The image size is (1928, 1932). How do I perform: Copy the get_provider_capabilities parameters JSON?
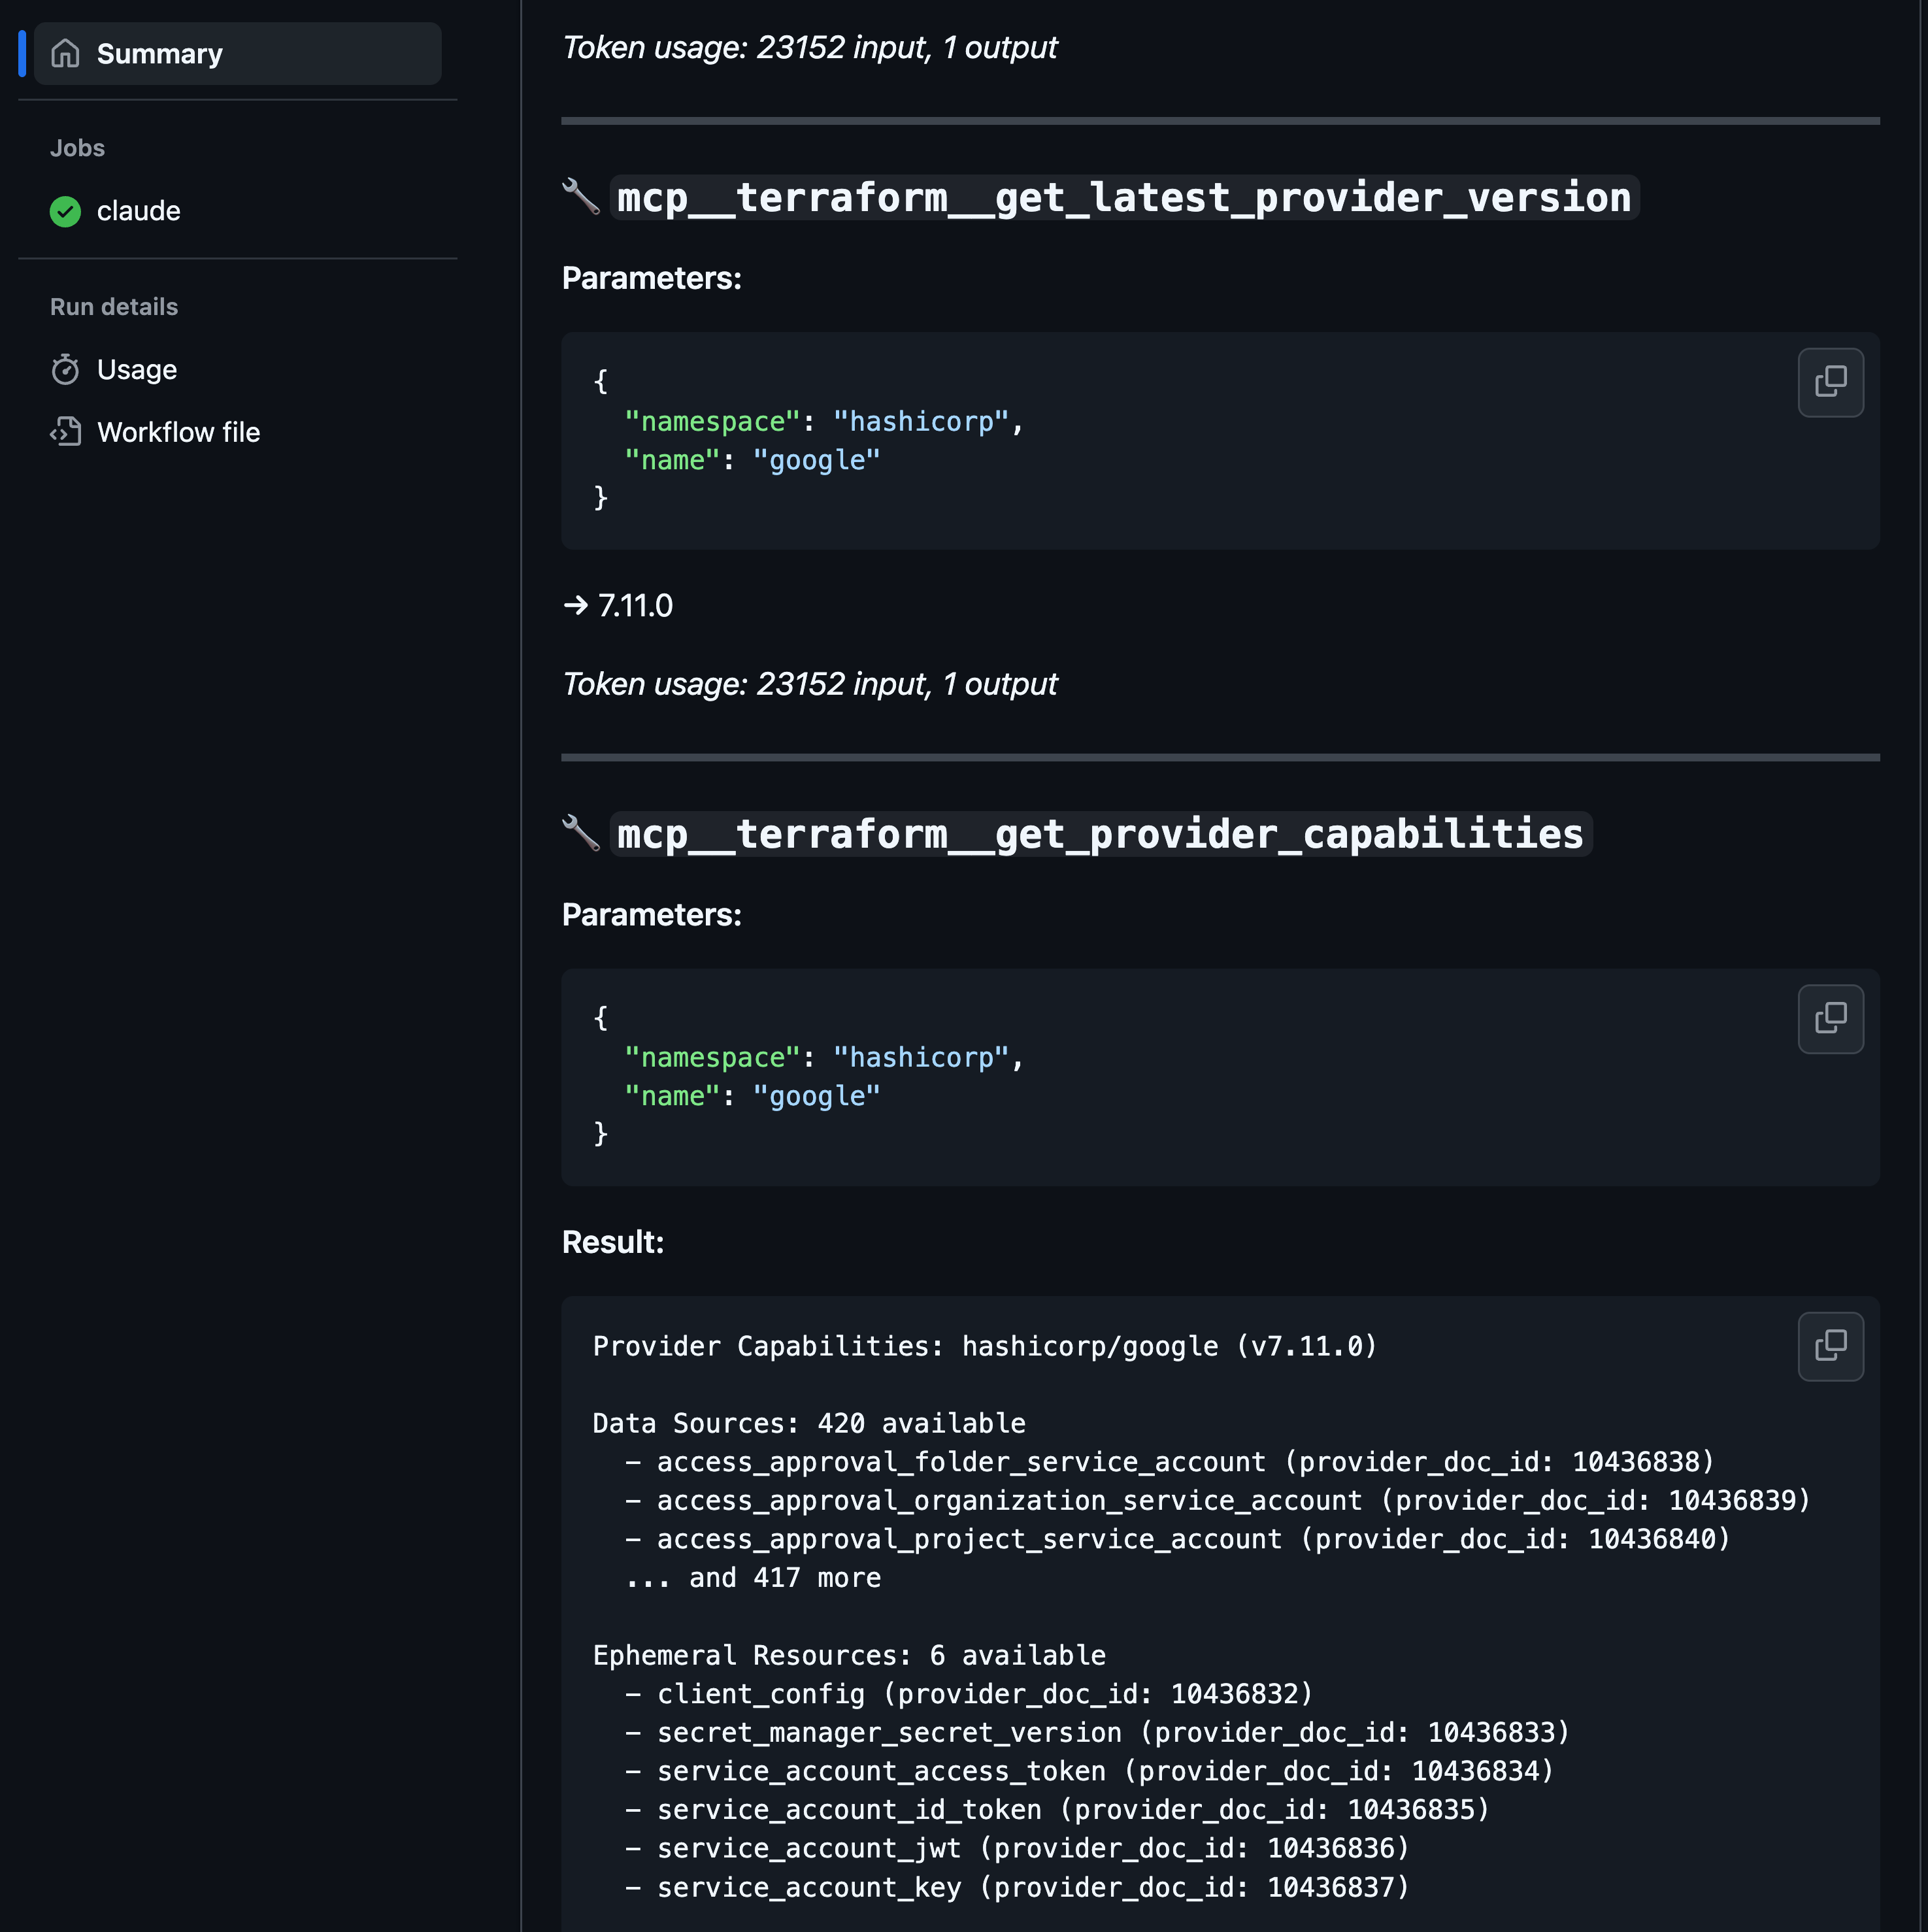tap(1830, 1019)
